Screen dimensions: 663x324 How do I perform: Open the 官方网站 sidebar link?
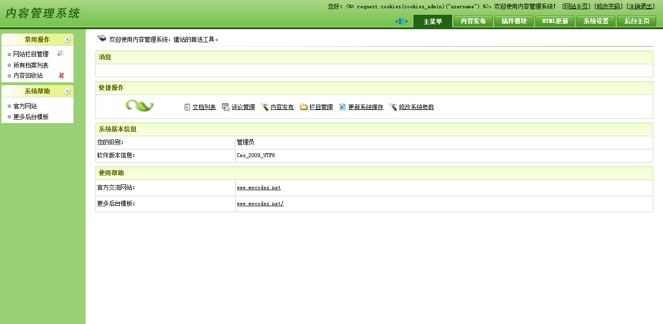click(25, 106)
